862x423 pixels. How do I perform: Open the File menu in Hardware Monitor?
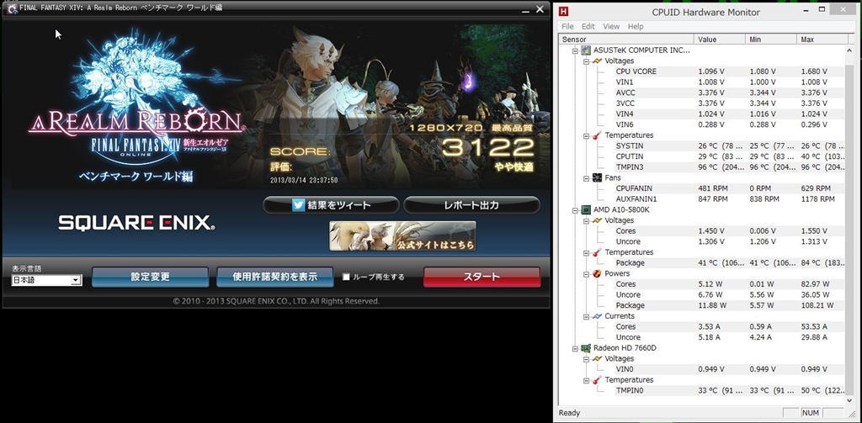click(567, 26)
